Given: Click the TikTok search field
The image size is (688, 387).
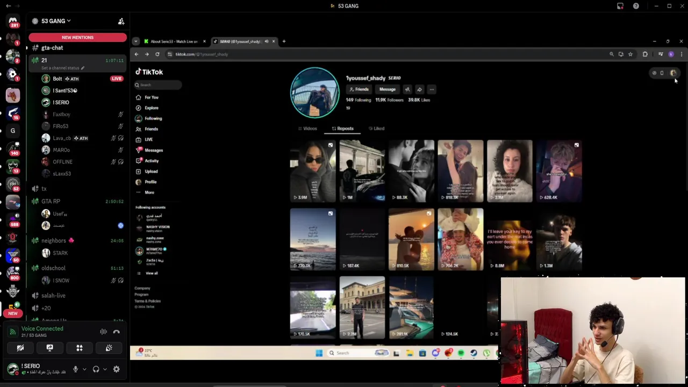Looking at the screenshot, I should 158,85.
